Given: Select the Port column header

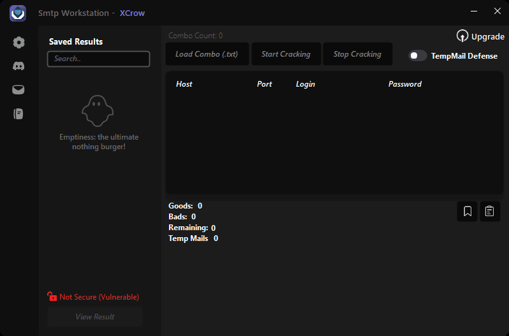Looking at the screenshot, I should [264, 84].
